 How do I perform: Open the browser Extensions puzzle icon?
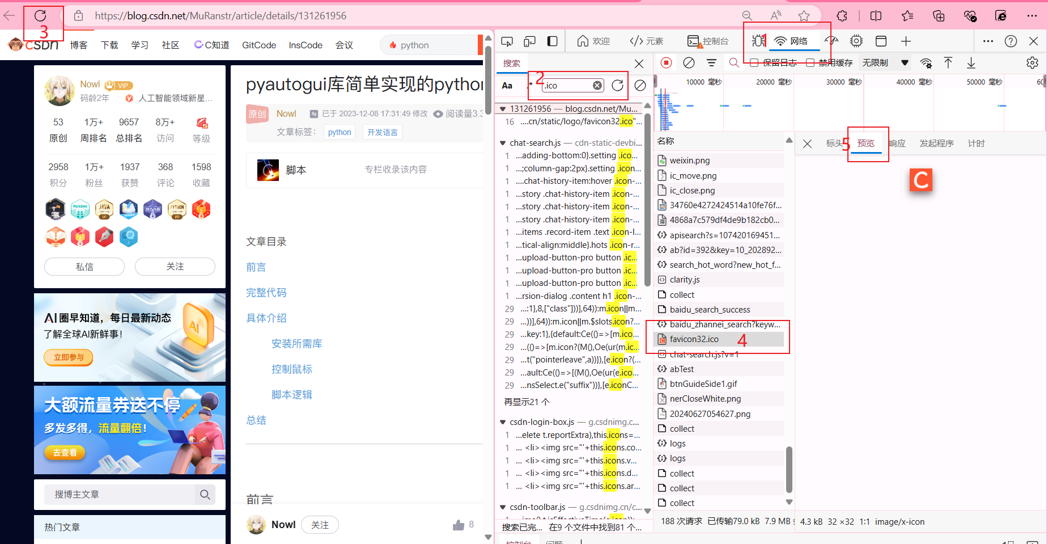pyautogui.click(x=842, y=16)
